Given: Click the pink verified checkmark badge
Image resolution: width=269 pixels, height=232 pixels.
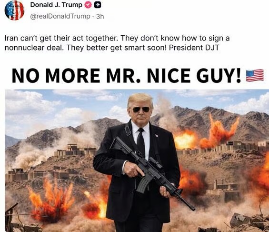Looking at the screenshot, I should pyautogui.click(x=88, y=5).
